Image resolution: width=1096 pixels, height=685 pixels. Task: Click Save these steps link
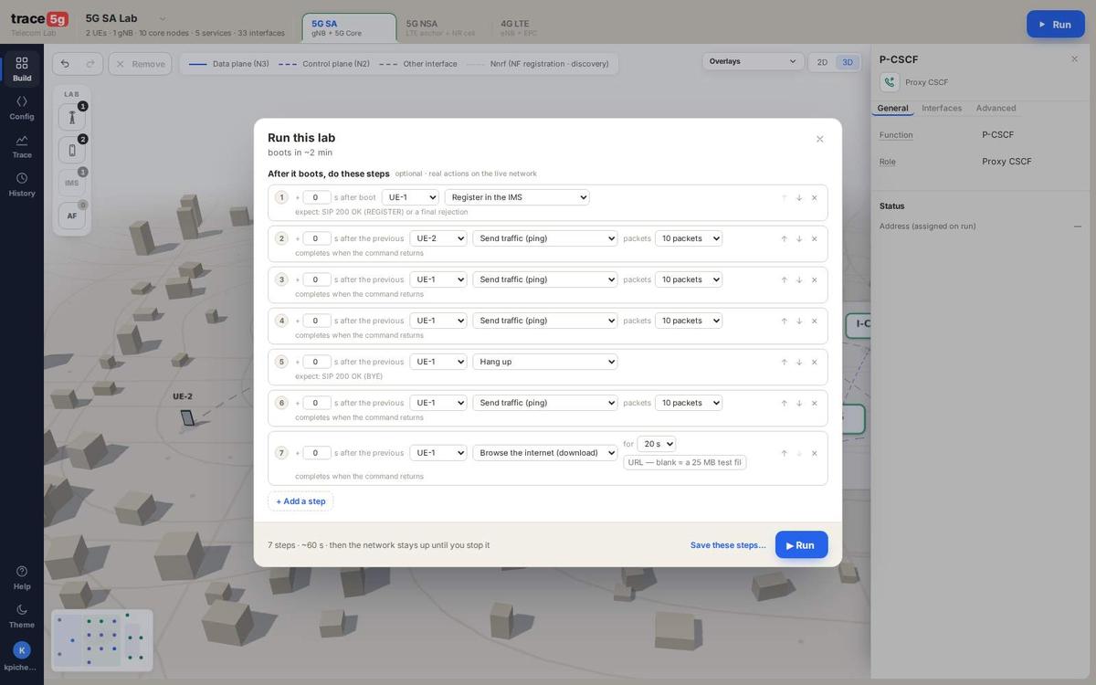coord(728,545)
